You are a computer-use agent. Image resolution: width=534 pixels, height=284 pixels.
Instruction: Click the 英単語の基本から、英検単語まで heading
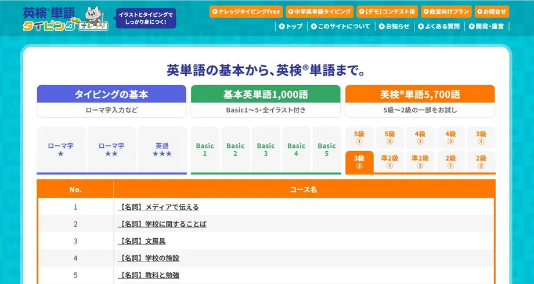coord(266,70)
